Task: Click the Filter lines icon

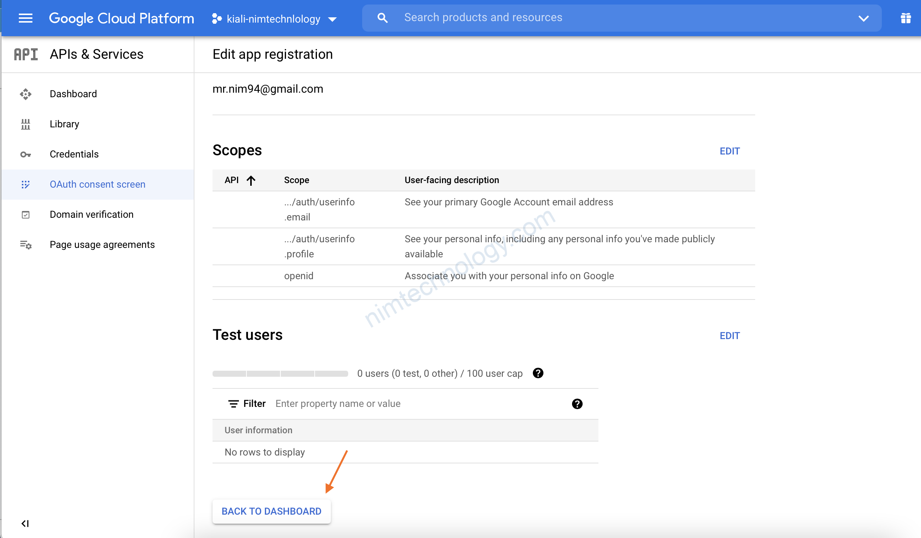Action: point(233,404)
